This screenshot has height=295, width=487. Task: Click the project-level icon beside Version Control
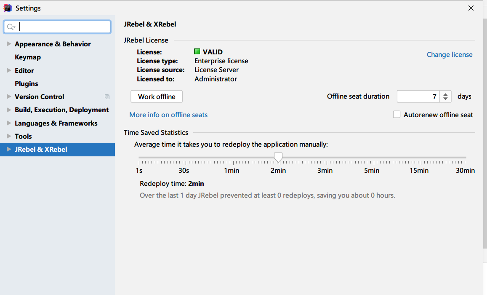coord(107,97)
